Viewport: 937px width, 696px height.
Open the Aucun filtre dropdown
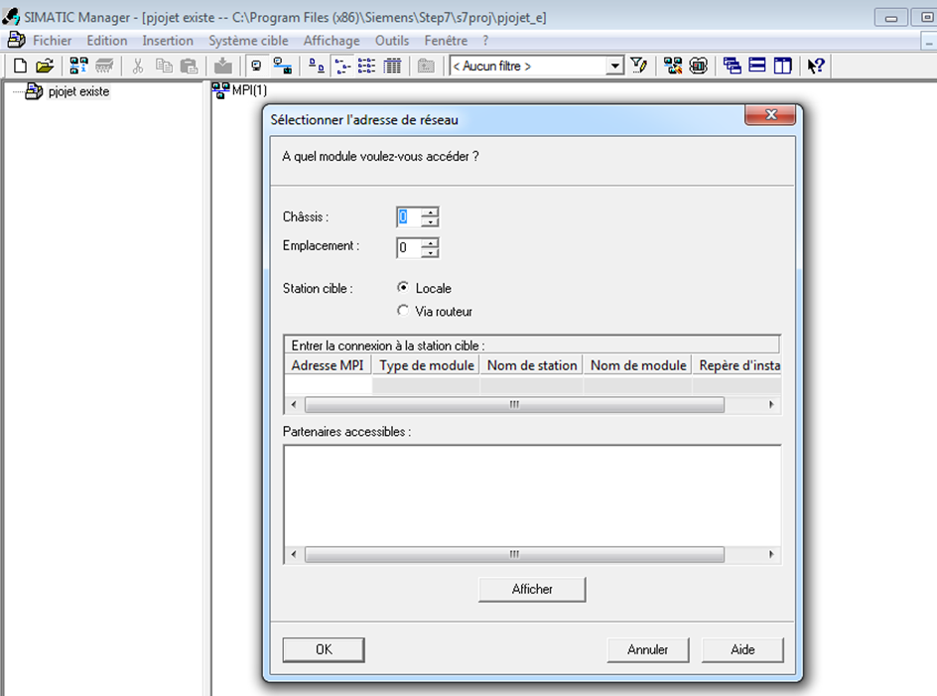coord(614,66)
